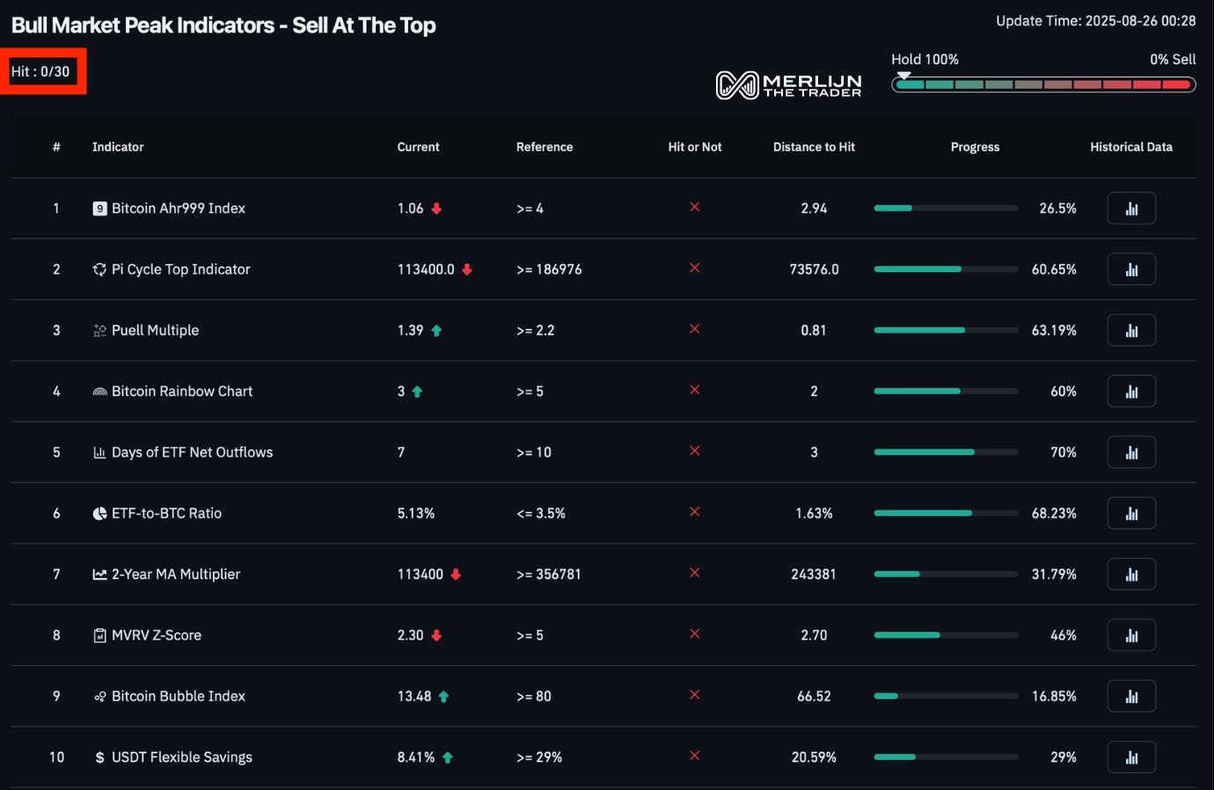Click the Update Time text
Viewport: 1214px width, 790px height.
(x=1096, y=21)
